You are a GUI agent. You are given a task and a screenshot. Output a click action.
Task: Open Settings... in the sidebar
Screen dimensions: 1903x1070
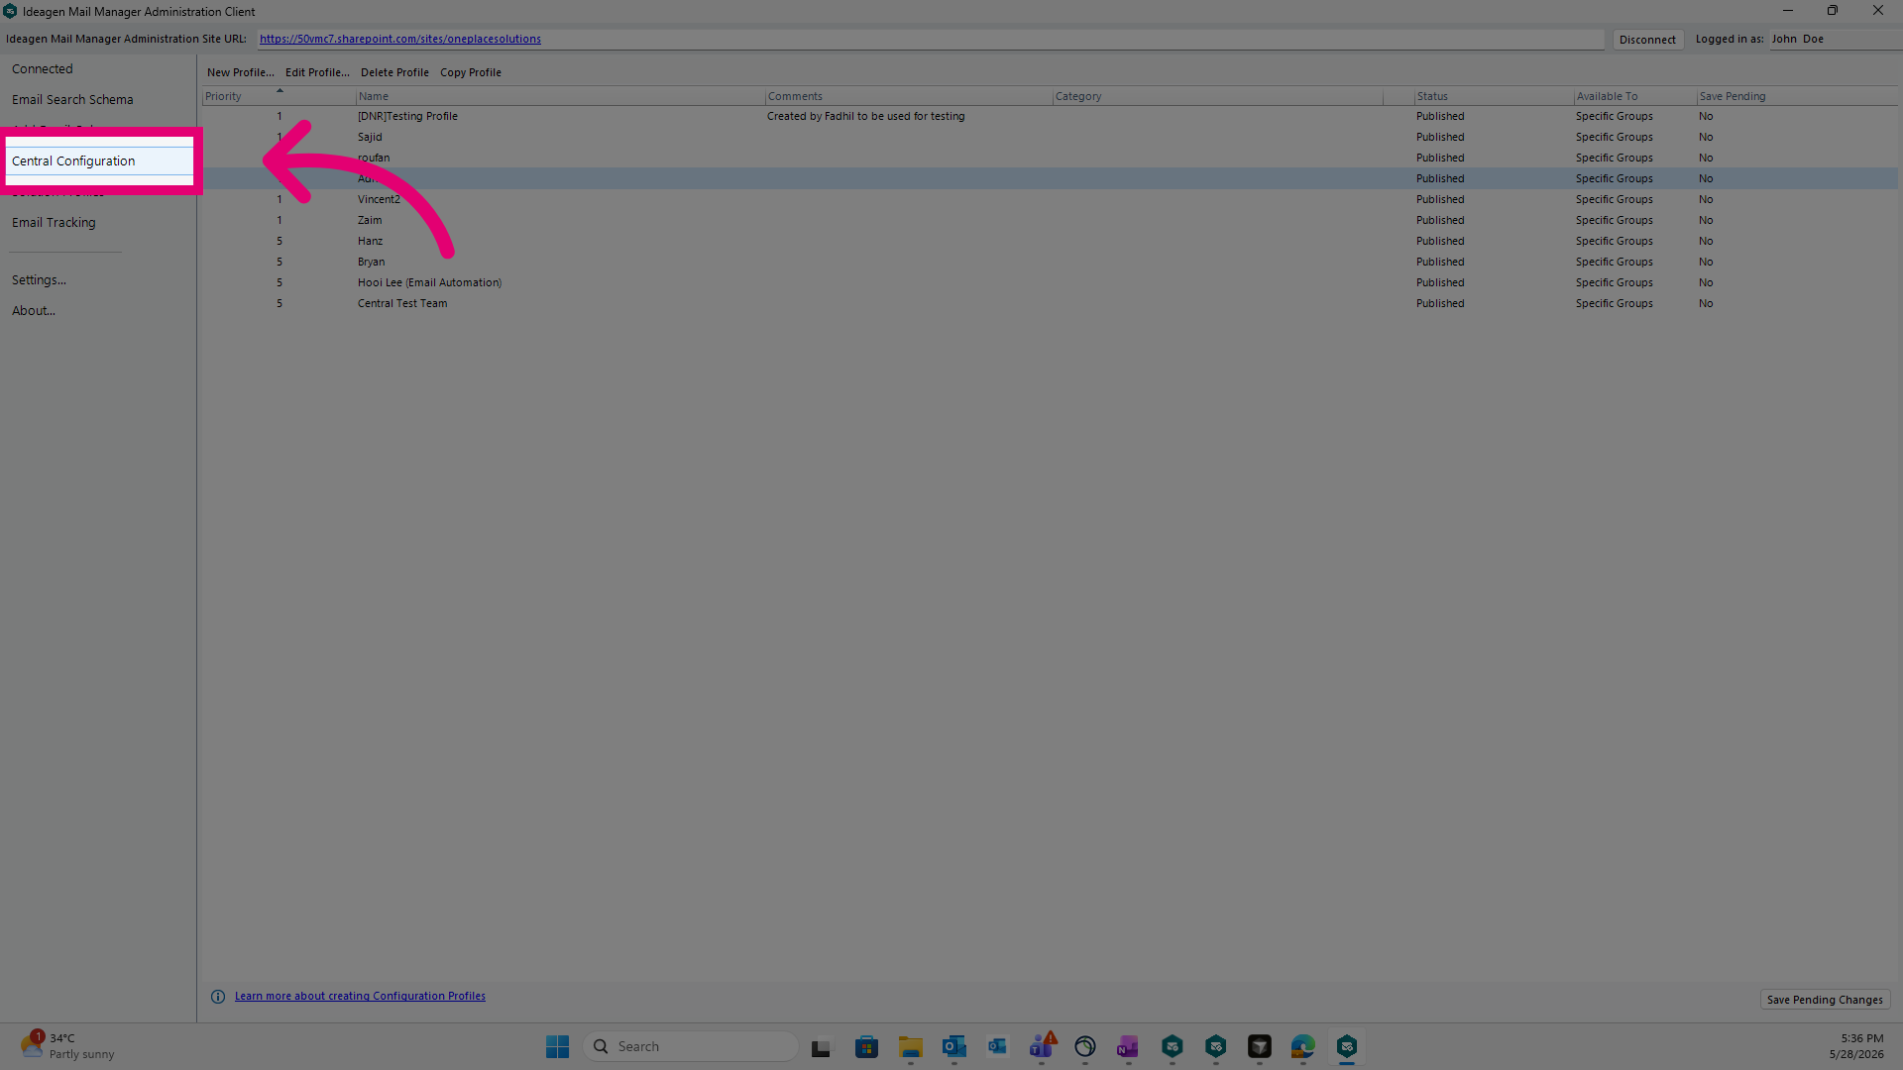coord(39,280)
